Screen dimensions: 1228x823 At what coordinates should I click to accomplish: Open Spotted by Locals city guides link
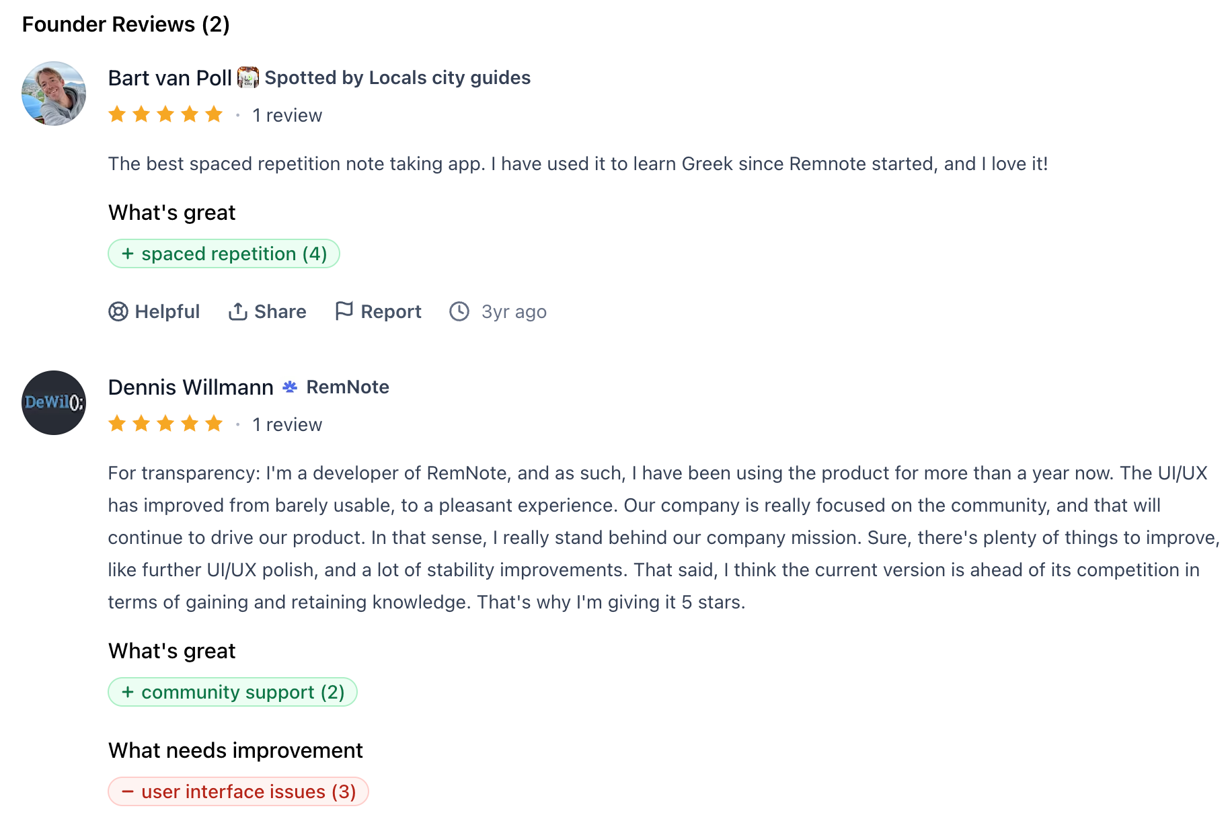point(397,78)
